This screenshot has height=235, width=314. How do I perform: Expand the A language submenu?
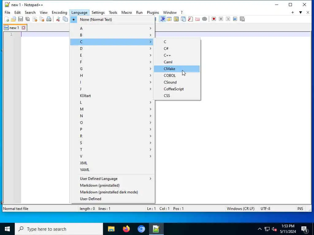point(112,28)
